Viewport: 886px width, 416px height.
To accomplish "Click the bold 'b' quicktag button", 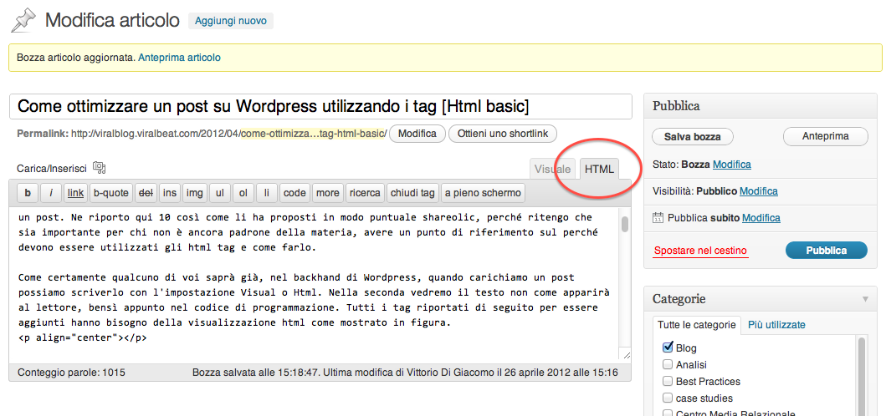I will point(28,193).
